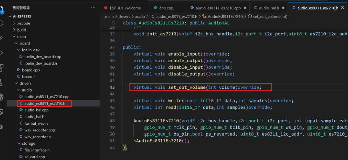Collapse the AI-ESP32S3 root folder
Image resolution: width=348 pixels, height=160 pixels.
click(10, 17)
